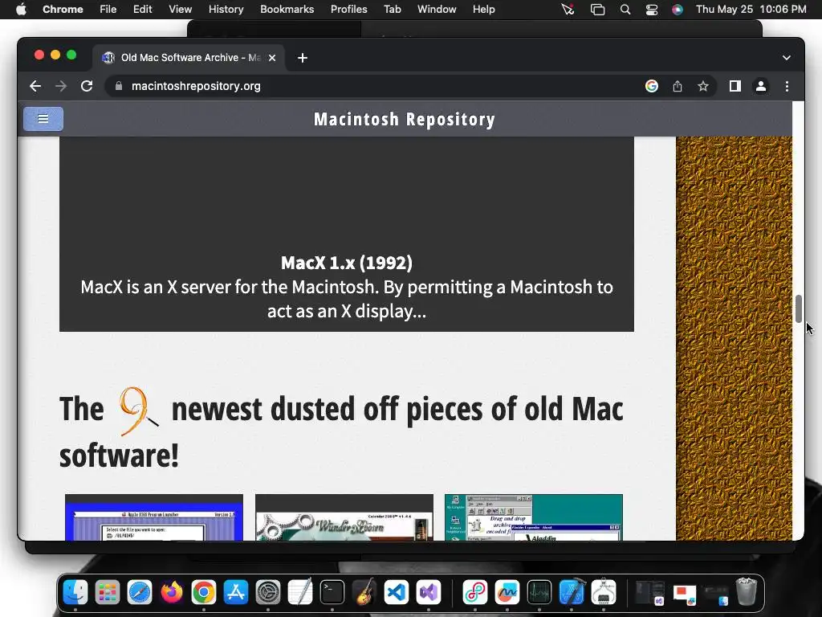Open Finder from the Dock
The width and height of the screenshot is (822, 617).
coord(75,592)
